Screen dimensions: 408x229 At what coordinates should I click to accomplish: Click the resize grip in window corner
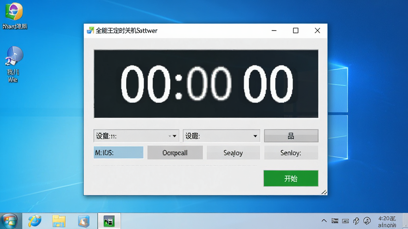324,192
